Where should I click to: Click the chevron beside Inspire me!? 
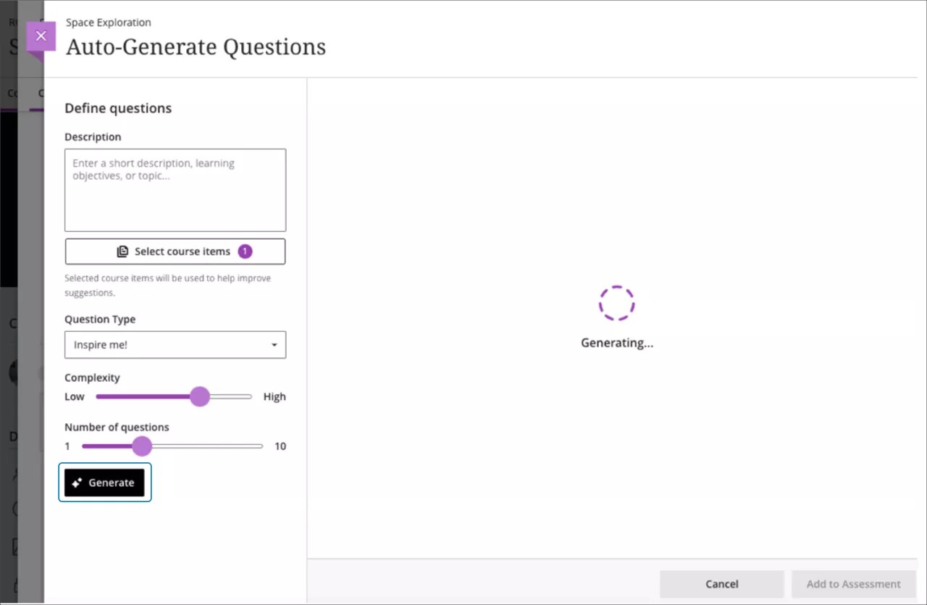[x=274, y=345]
